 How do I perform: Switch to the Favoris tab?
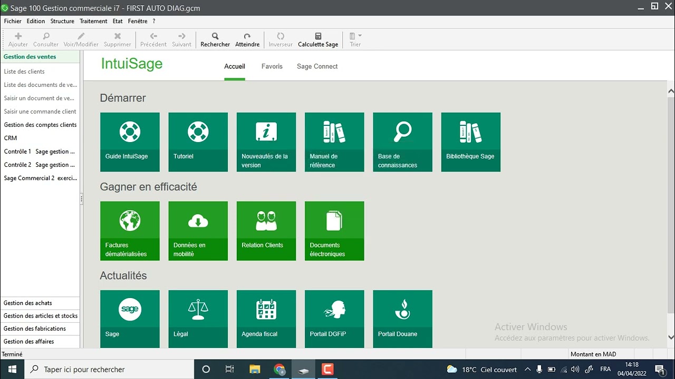(x=272, y=66)
